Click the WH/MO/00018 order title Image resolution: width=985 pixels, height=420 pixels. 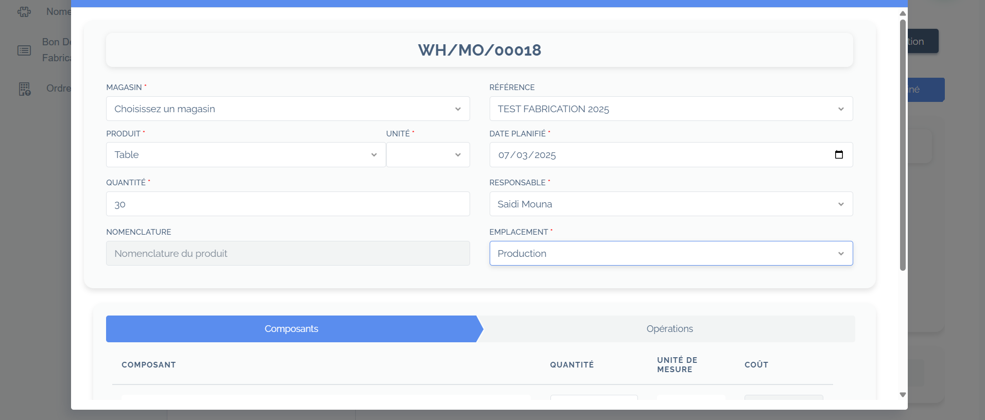tap(479, 50)
